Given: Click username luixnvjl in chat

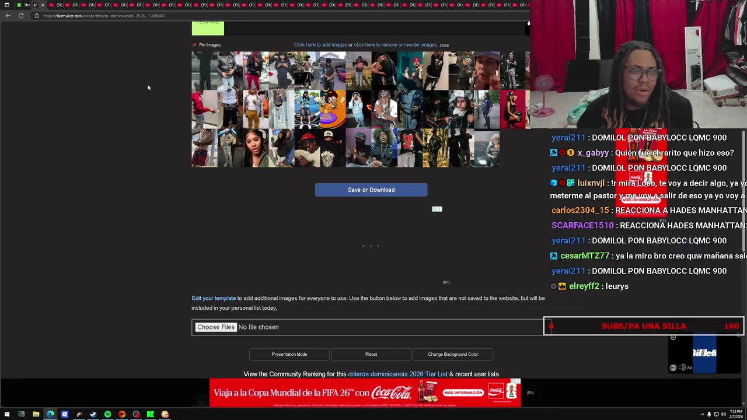Looking at the screenshot, I should (x=591, y=183).
